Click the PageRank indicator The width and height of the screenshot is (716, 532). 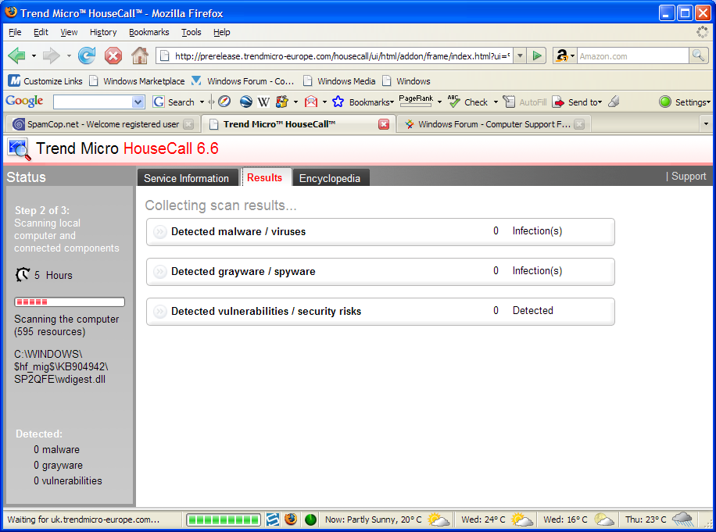pos(416,101)
